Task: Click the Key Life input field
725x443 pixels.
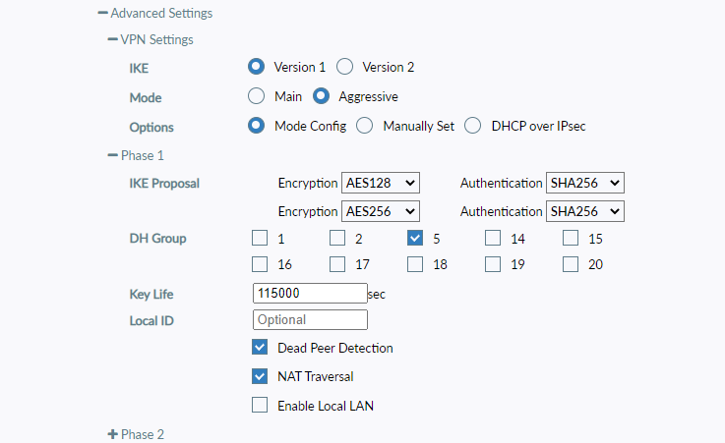Action: click(x=310, y=293)
